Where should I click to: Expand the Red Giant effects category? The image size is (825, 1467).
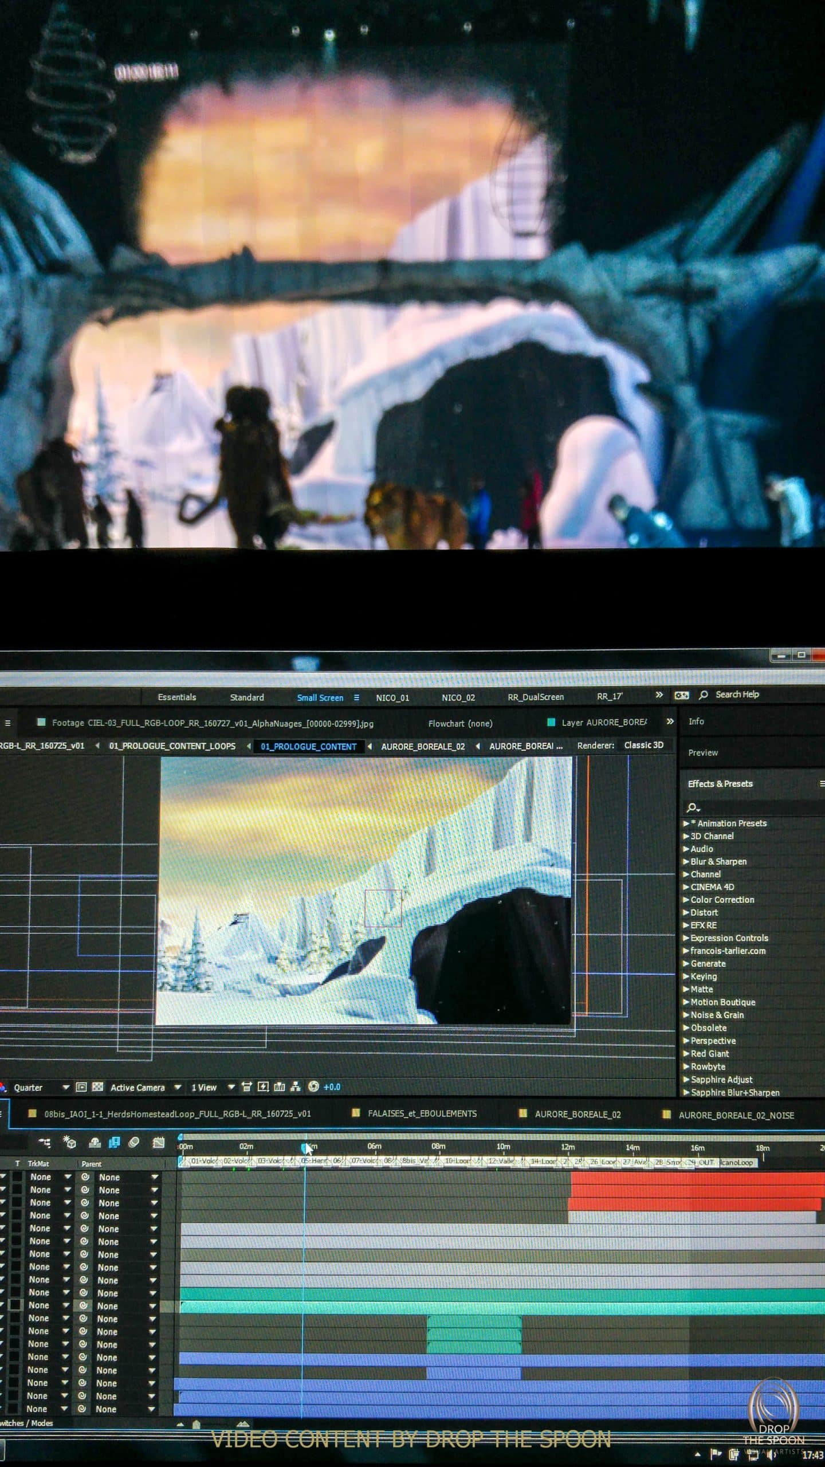[686, 1053]
